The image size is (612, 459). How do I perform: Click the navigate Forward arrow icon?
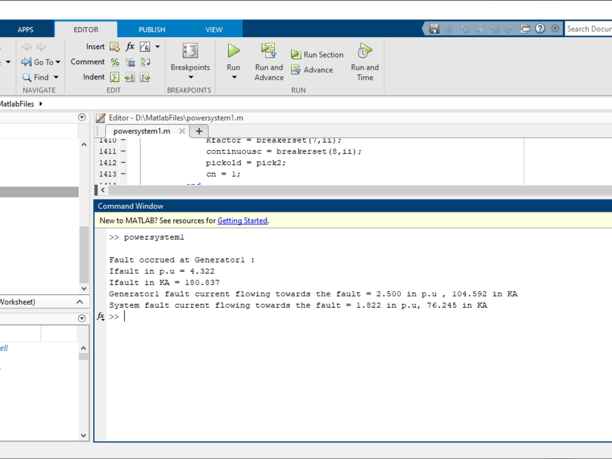(x=42, y=47)
